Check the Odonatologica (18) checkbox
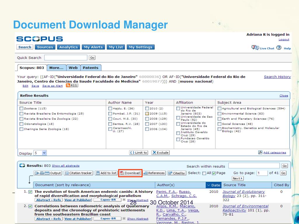 [x=21, y=124]
